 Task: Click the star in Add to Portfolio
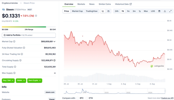point(5,35)
